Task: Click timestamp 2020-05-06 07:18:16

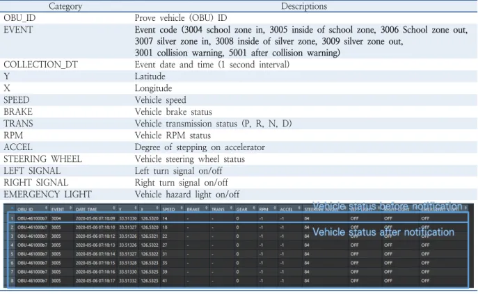Action: pos(95,272)
